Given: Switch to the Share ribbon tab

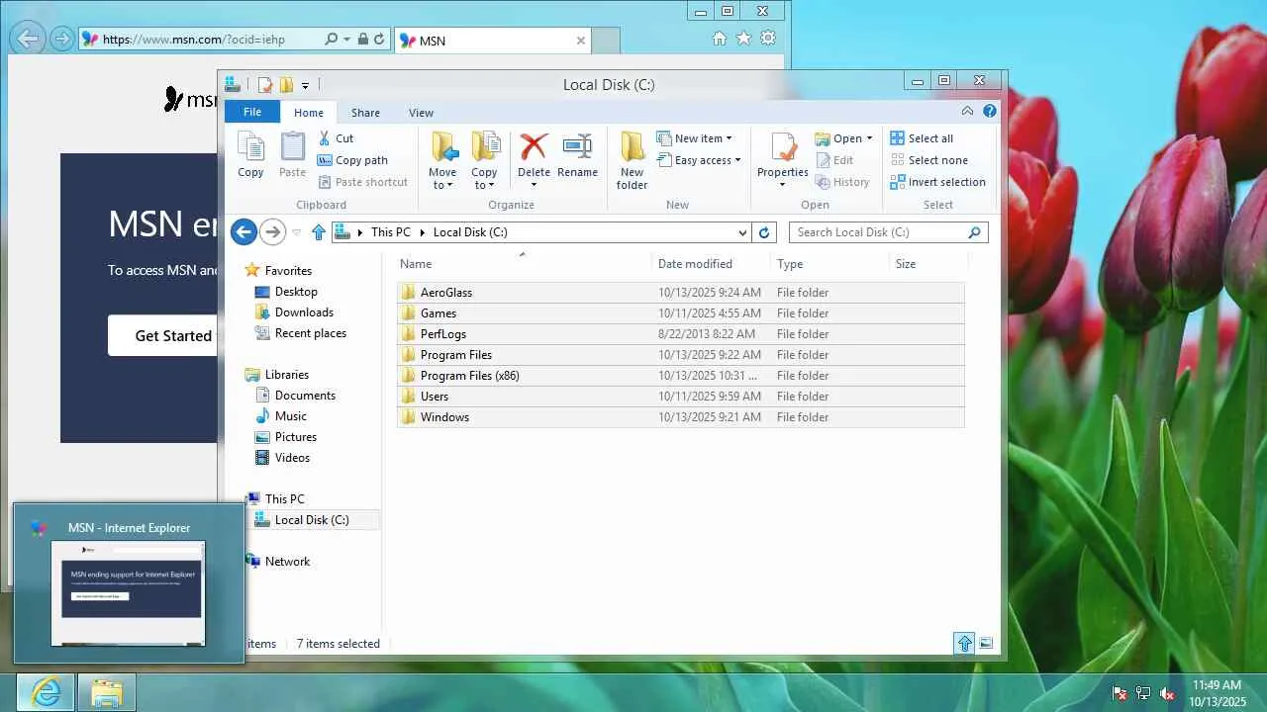Looking at the screenshot, I should tap(365, 113).
